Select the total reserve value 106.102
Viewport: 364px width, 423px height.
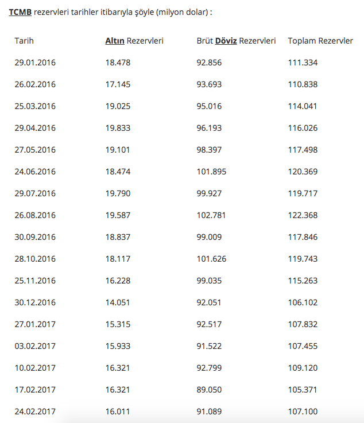tap(303, 302)
